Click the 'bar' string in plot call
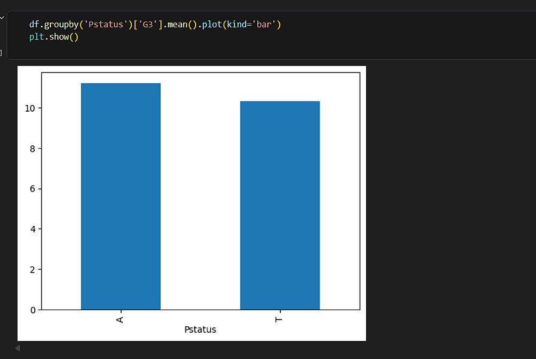This screenshot has width=536, height=359. [265, 25]
